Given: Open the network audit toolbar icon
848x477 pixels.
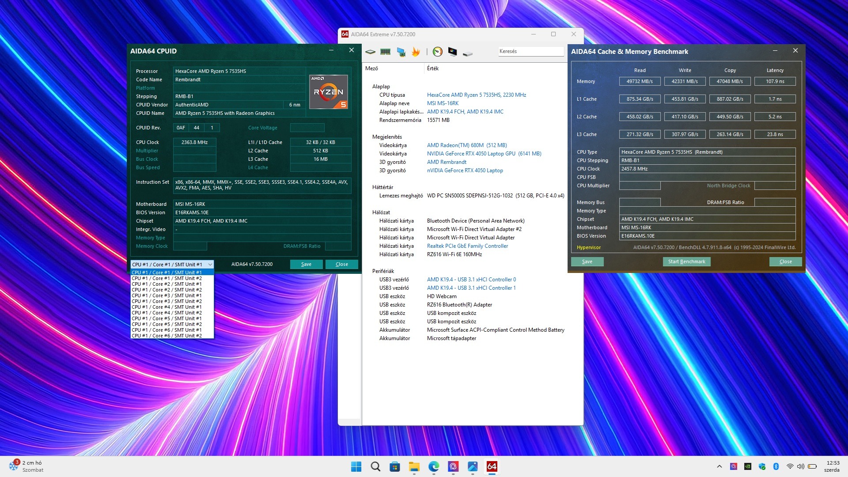Looking at the screenshot, I should click(x=401, y=52).
